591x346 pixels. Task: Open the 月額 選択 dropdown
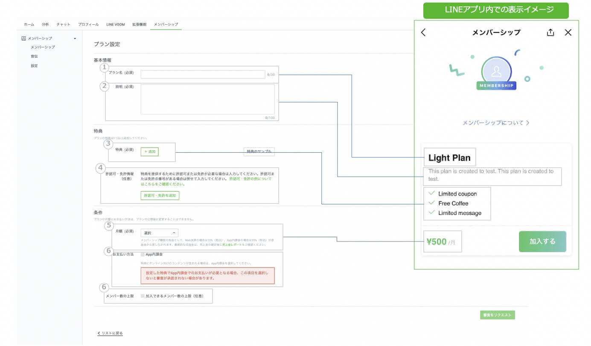160,233
